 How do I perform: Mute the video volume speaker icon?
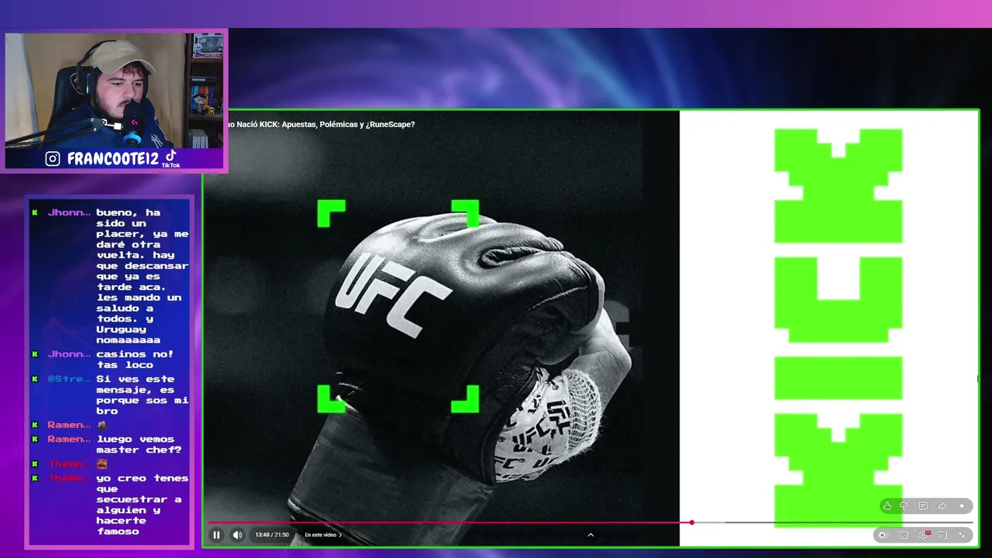[x=237, y=535]
